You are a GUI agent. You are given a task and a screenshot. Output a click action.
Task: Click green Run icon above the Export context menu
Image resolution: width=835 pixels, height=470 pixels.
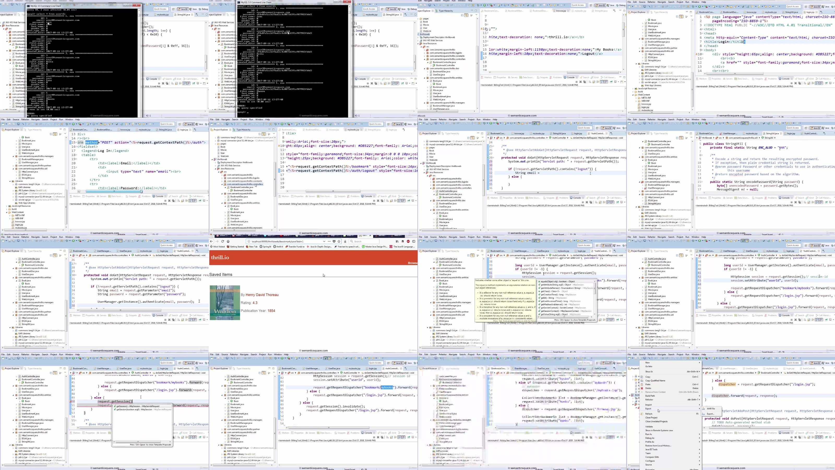tap(700, 358)
